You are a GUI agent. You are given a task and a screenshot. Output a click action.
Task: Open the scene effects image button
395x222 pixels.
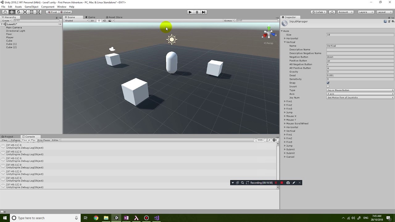coord(110,21)
